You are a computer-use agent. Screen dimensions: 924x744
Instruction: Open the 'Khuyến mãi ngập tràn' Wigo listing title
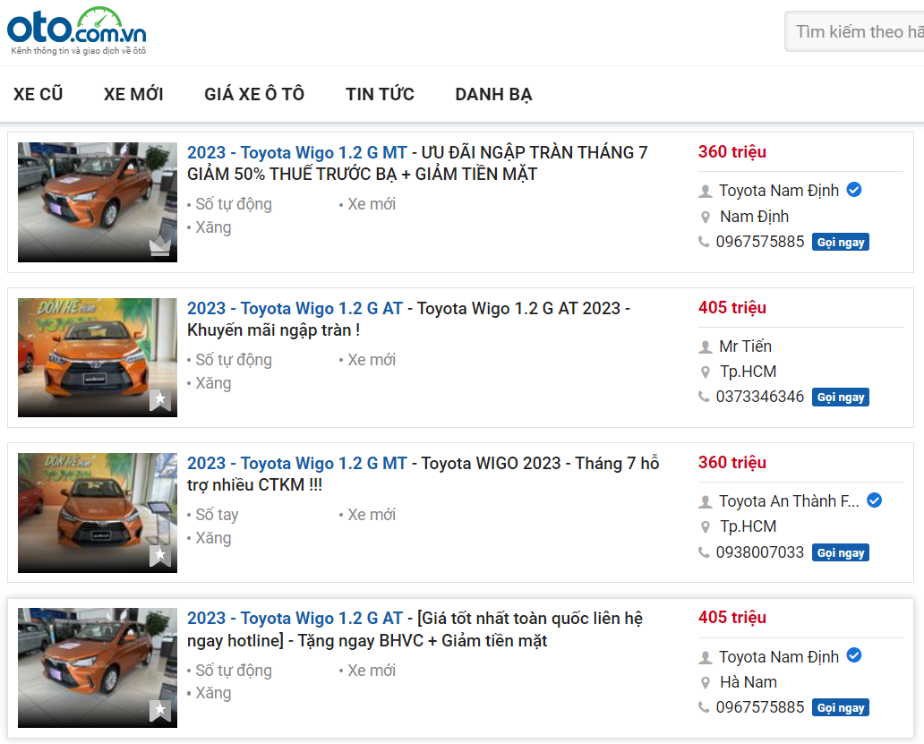pyautogui.click(x=408, y=319)
